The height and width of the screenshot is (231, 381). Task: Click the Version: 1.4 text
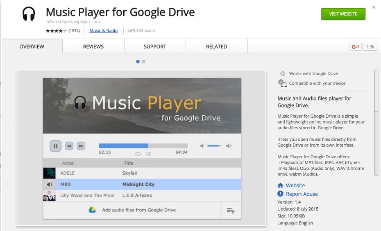pos(289,202)
